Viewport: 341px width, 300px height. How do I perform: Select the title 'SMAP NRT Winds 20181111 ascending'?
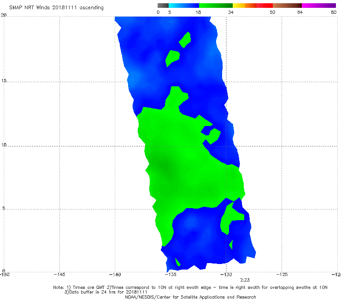[x=56, y=8]
